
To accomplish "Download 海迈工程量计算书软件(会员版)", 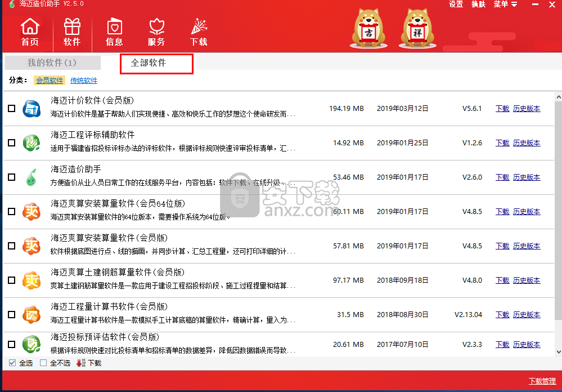I will tap(502, 314).
